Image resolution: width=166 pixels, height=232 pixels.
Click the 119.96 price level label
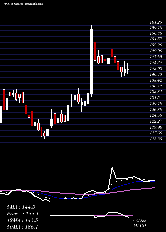(156, 127)
